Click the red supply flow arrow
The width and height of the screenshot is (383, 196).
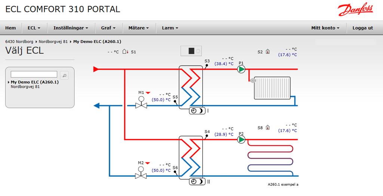click(96, 69)
